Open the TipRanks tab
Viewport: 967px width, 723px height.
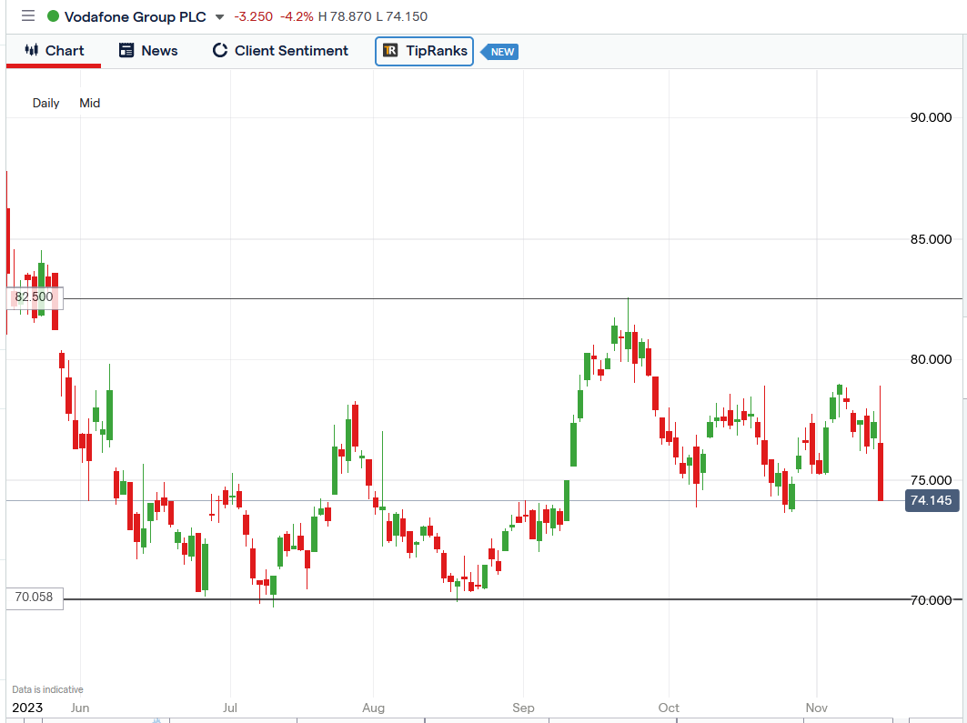tap(424, 51)
